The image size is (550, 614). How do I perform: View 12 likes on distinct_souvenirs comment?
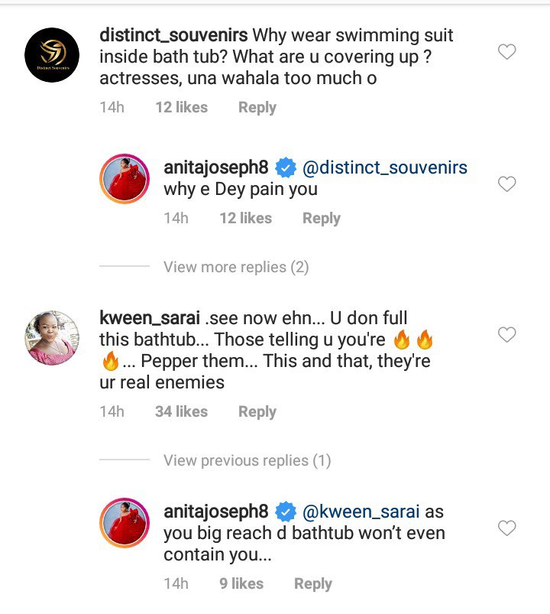[181, 108]
